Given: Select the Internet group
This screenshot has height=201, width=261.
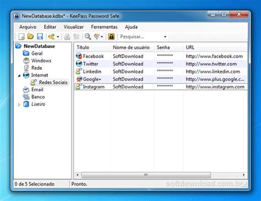Looking at the screenshot, I should 40,75.
